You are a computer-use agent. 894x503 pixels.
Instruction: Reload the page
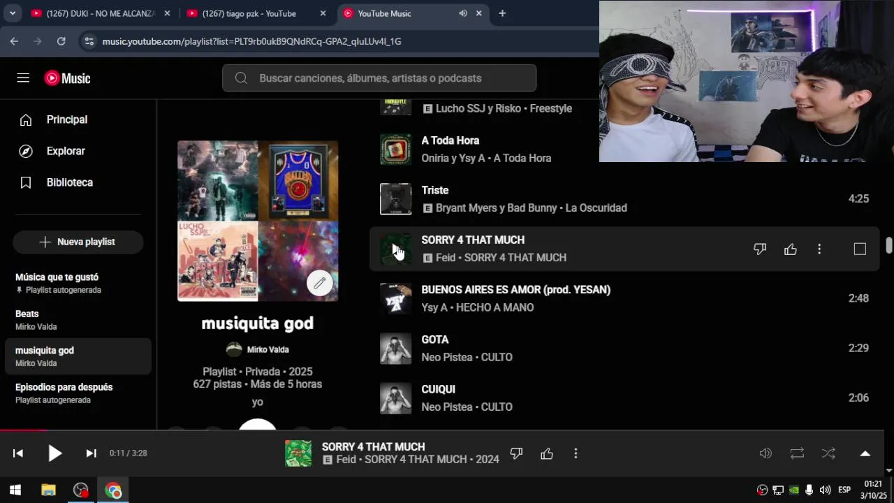[61, 41]
